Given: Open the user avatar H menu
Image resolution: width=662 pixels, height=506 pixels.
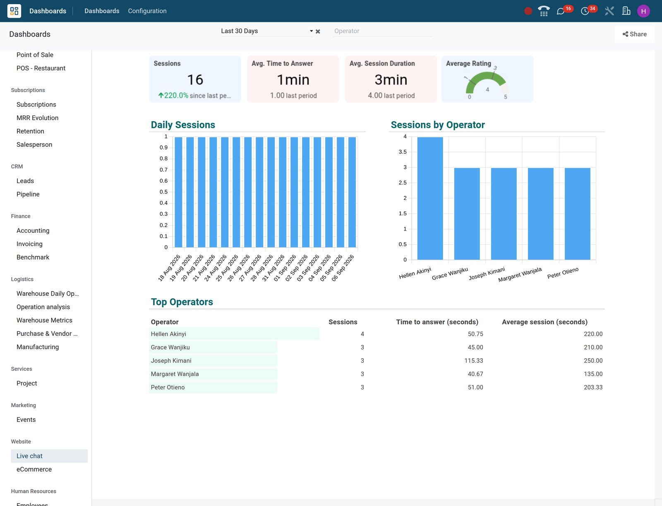Looking at the screenshot, I should (x=643, y=11).
